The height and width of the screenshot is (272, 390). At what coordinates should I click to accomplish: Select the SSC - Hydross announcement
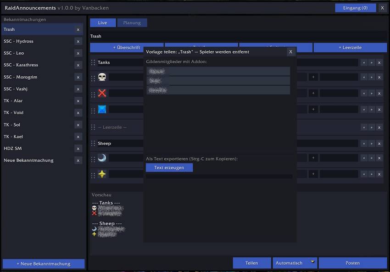(x=37, y=41)
